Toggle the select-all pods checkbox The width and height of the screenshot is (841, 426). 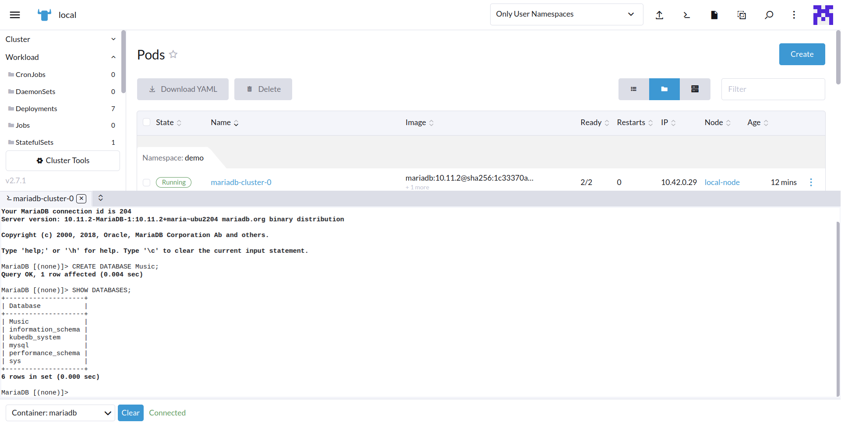(147, 122)
